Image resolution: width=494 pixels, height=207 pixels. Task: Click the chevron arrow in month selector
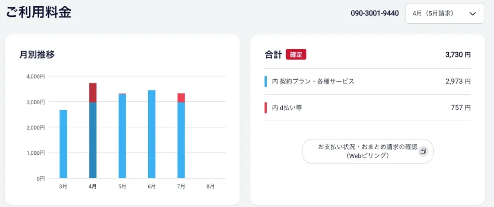click(472, 14)
